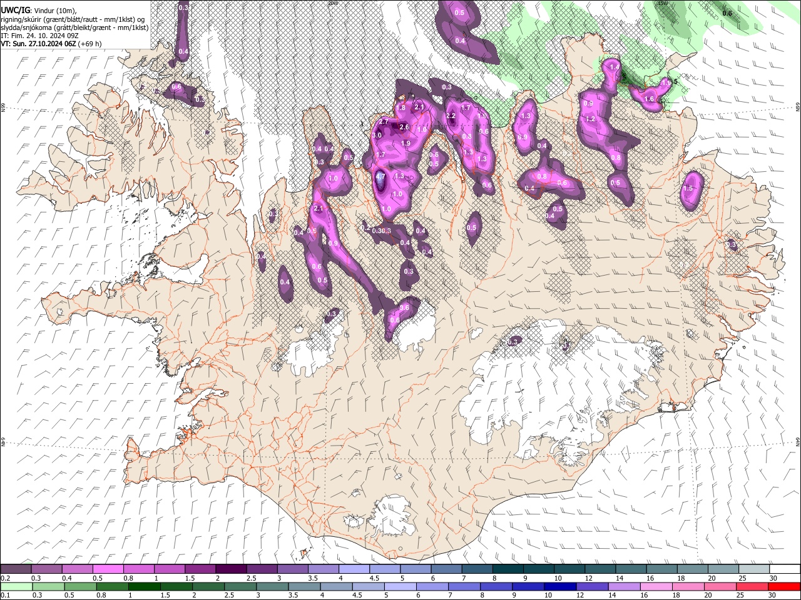Click the 1.6 value near the northeast coast
This screenshot has height=600, width=801.
point(649,99)
